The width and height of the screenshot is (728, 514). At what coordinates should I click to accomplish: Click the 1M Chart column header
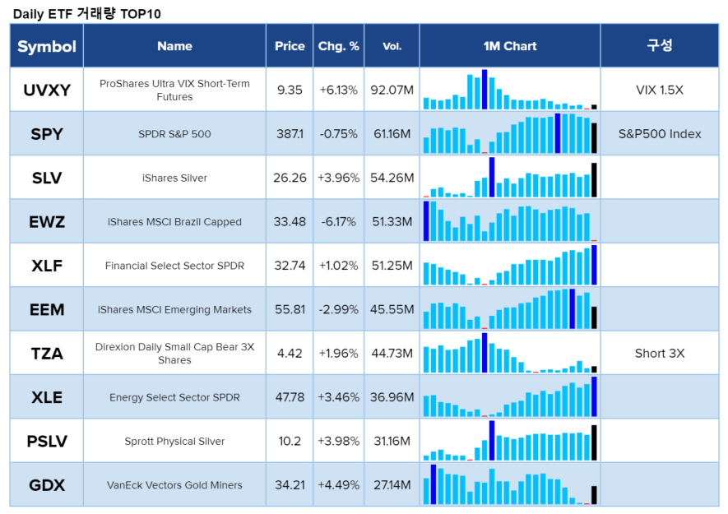point(510,46)
